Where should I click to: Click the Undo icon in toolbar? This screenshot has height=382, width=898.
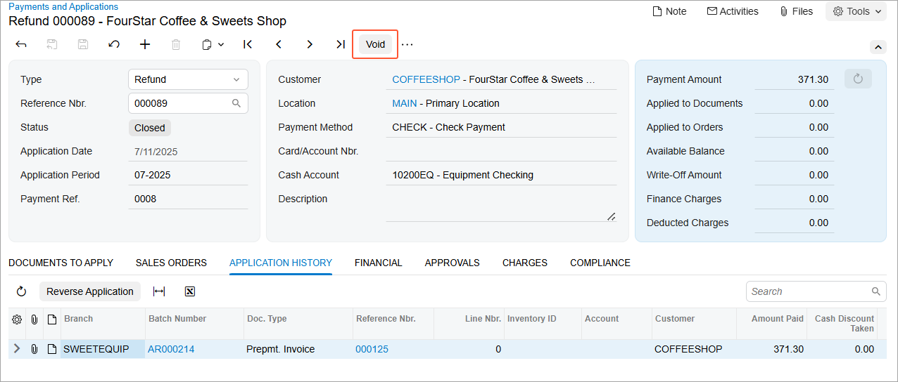(x=114, y=44)
